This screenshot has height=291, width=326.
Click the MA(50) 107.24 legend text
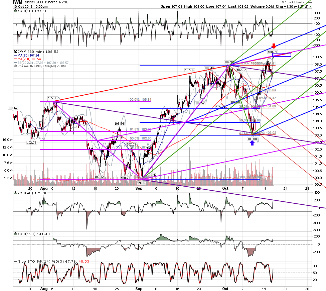tap(28, 56)
